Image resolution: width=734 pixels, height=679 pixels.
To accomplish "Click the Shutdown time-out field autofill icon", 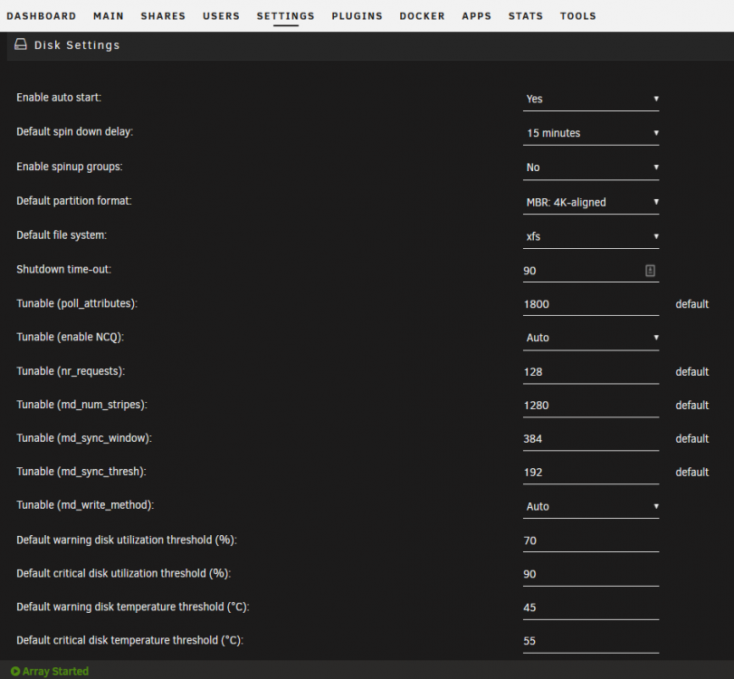I will click(650, 271).
